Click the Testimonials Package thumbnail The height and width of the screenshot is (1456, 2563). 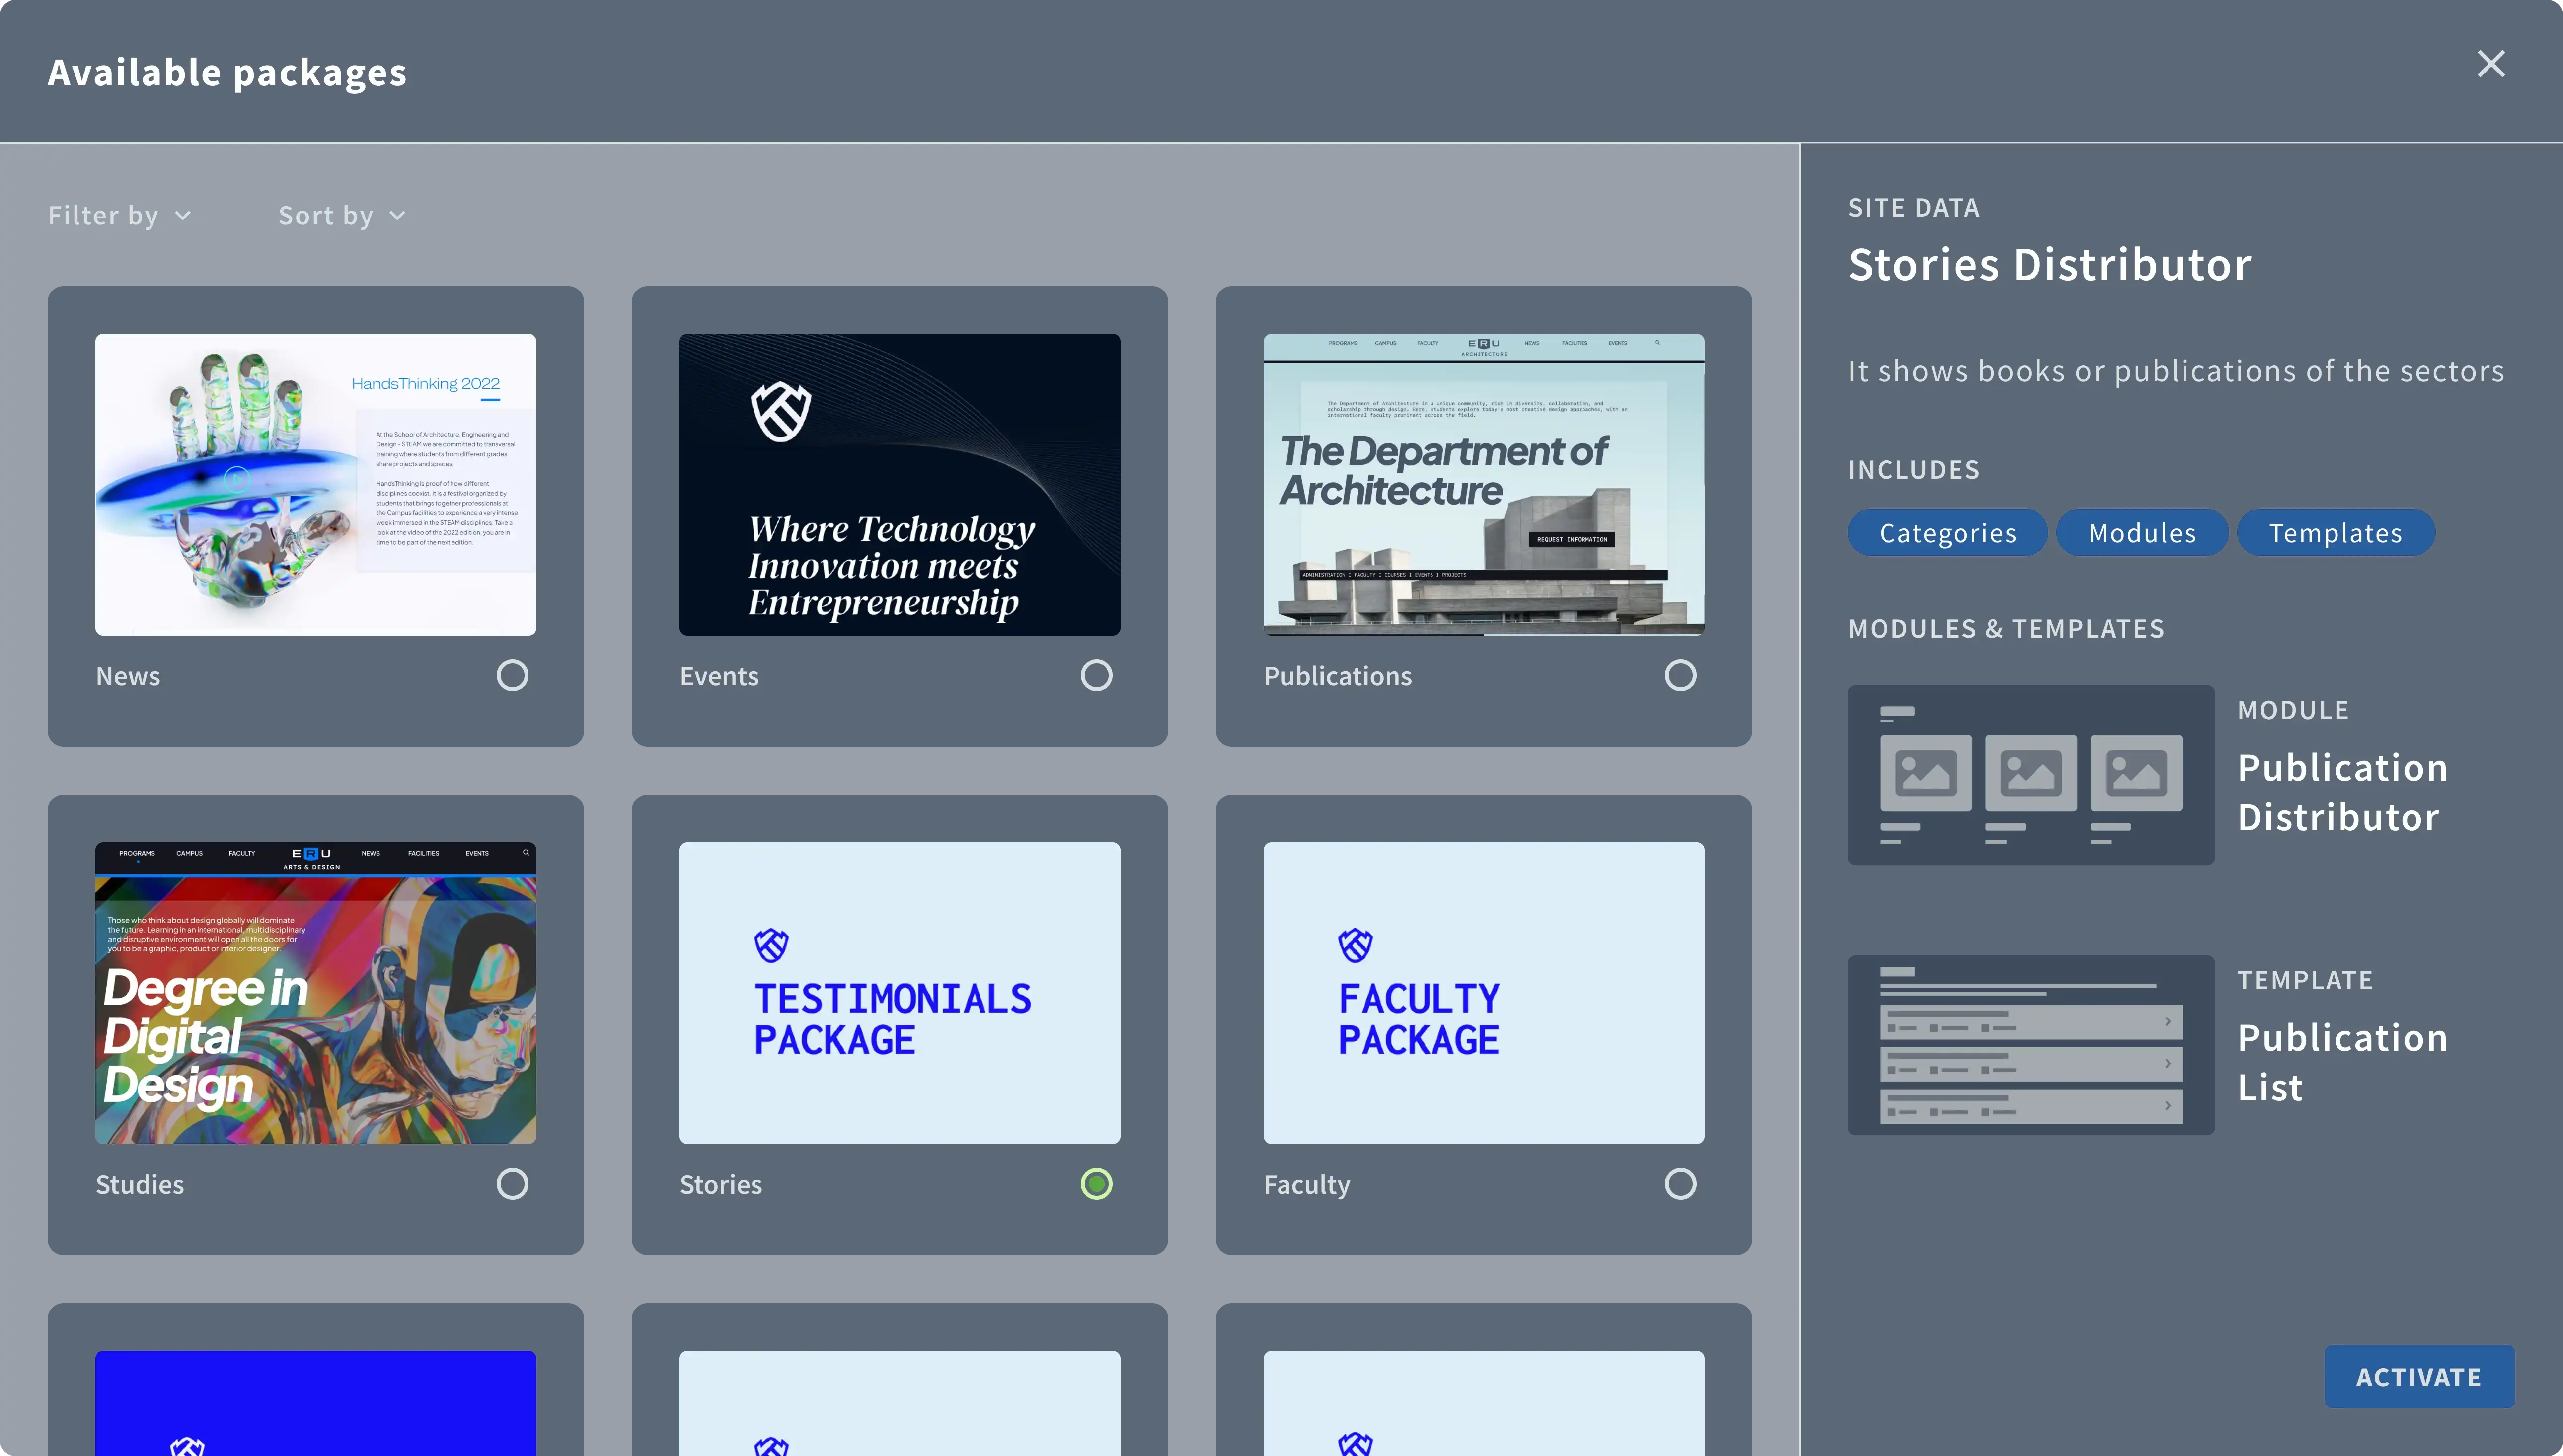point(899,992)
